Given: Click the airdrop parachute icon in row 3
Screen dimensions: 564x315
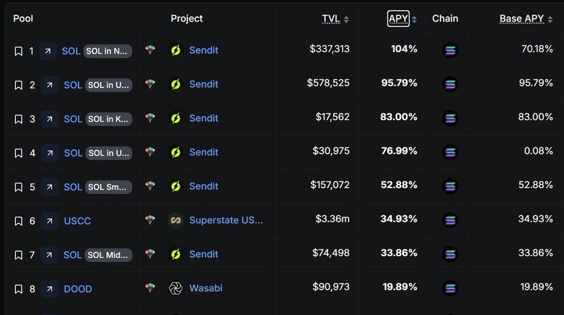Looking at the screenshot, I should click(150, 118).
